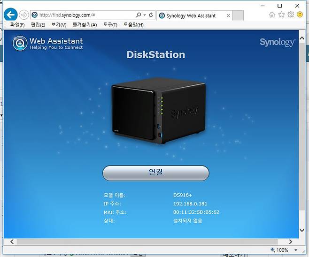Click the MAC 주소 label
This screenshot has width=309, height=257.
point(115,212)
